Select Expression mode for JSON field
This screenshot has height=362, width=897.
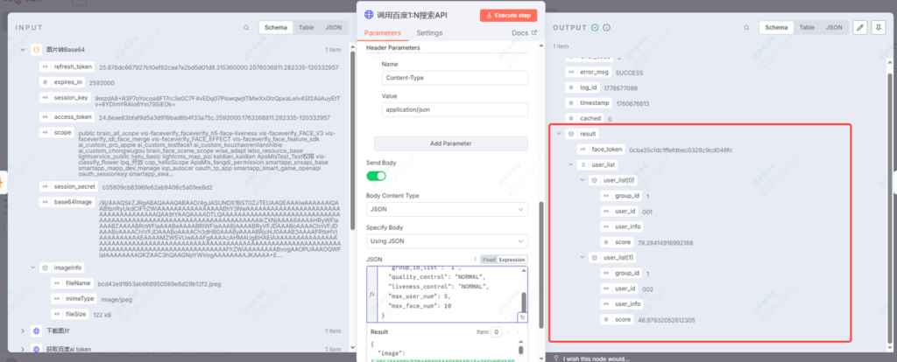click(512, 260)
